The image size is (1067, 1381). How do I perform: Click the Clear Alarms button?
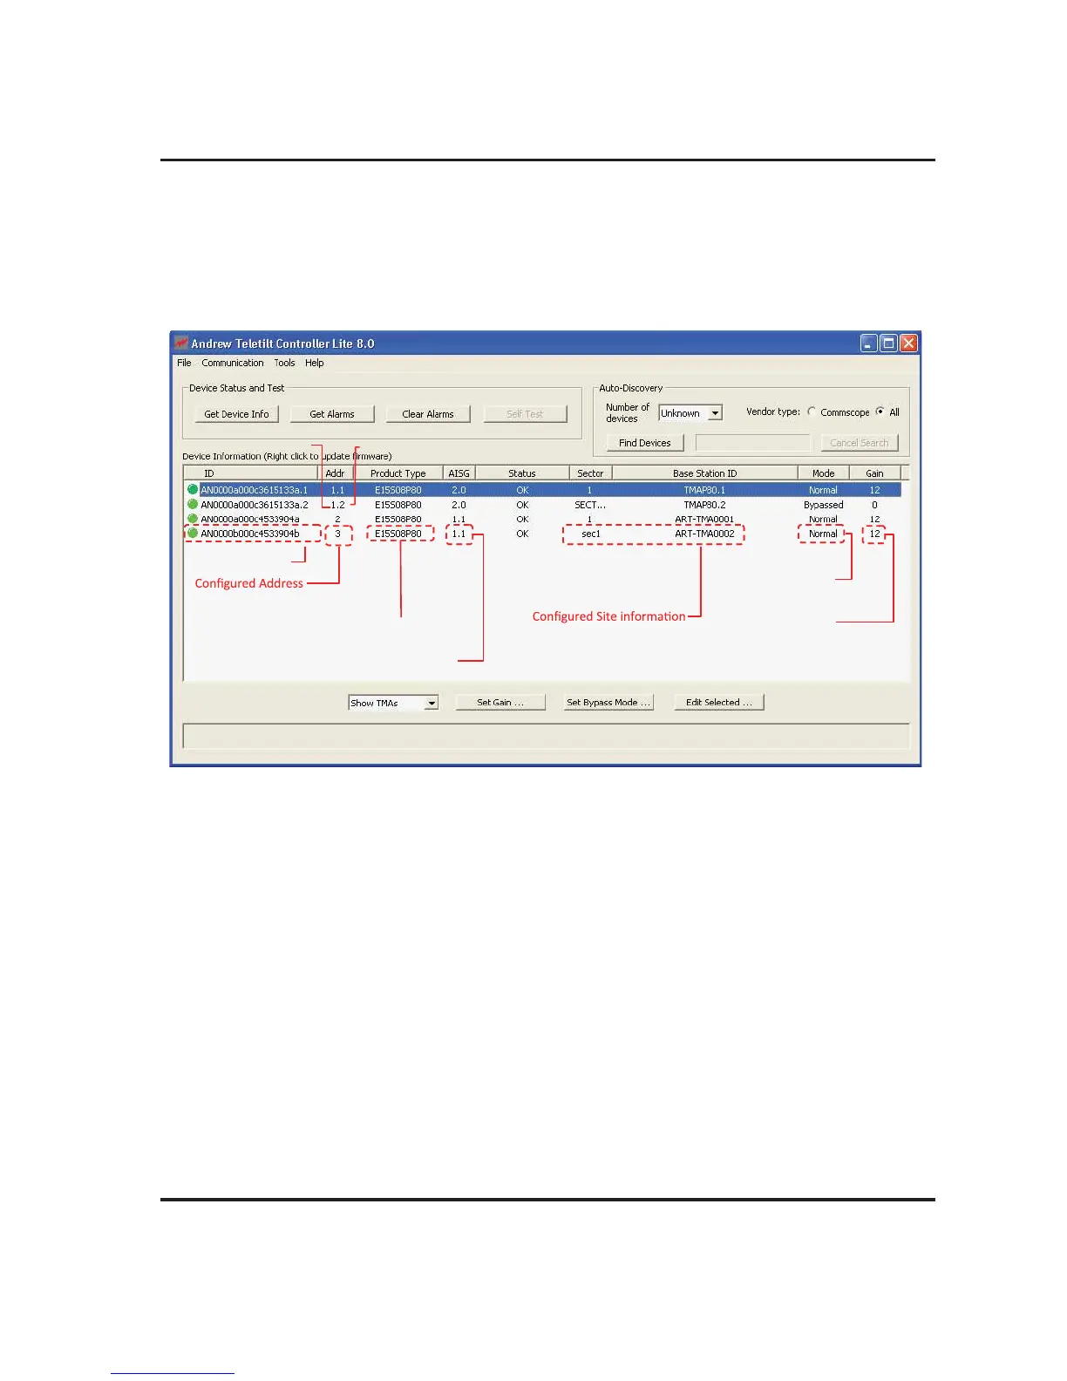point(428,414)
